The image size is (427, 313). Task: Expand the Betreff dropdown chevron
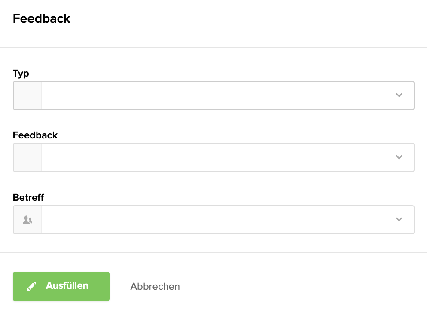click(x=399, y=220)
